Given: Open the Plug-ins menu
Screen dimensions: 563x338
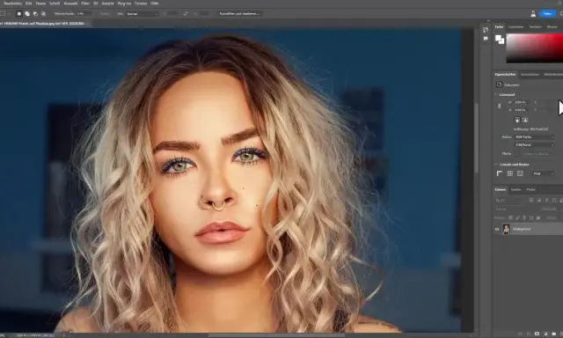Looking at the screenshot, I should click(124, 4).
